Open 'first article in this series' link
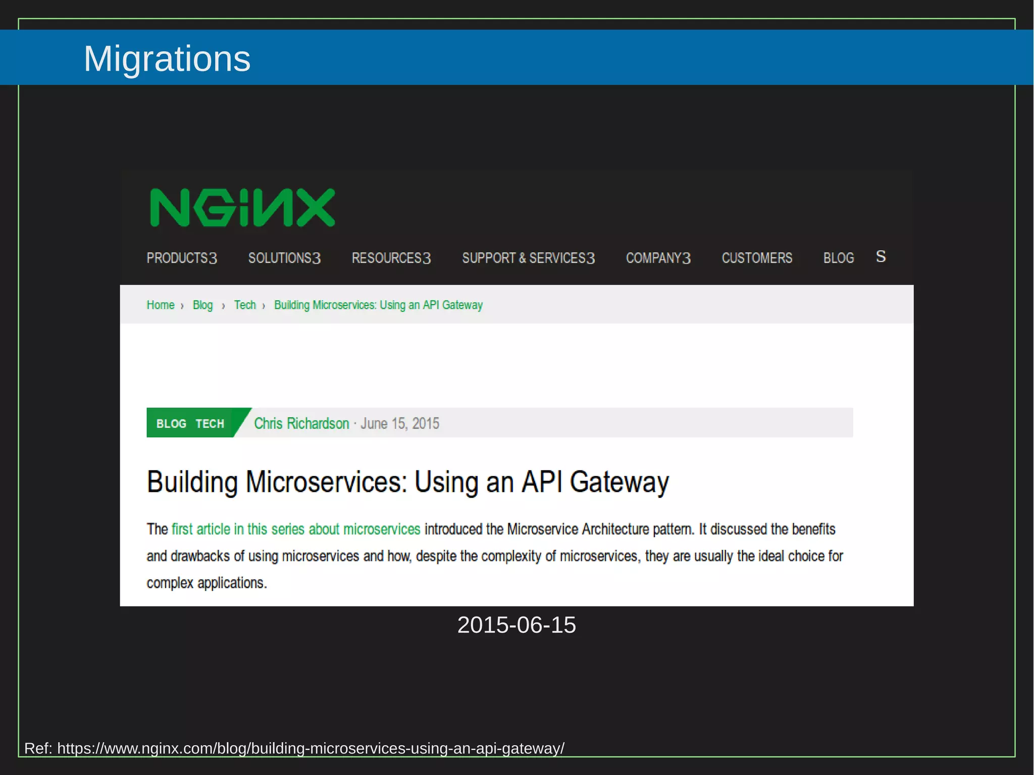Screen dimensions: 1034x775 (296, 529)
